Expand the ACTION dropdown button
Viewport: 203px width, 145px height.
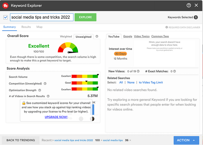click(x=186, y=140)
